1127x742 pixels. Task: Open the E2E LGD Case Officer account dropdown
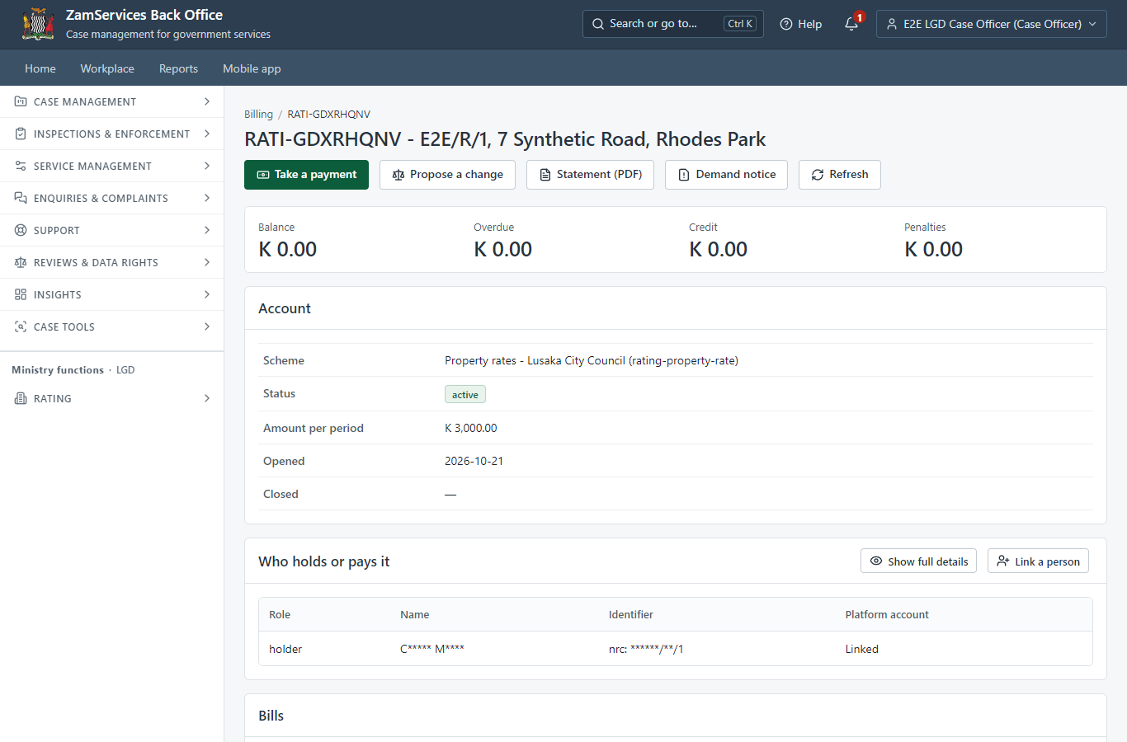992,24
